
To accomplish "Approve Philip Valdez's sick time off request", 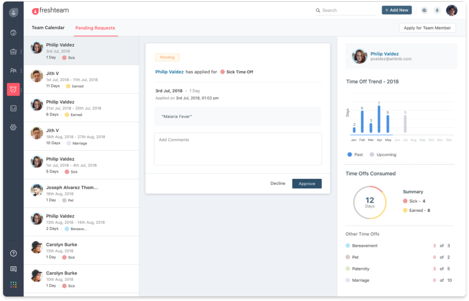I will 306,183.
